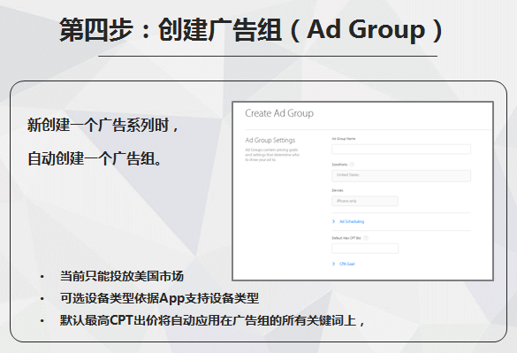Click the 'Devices' field label
This screenshot has height=353, width=517.
[x=338, y=190]
